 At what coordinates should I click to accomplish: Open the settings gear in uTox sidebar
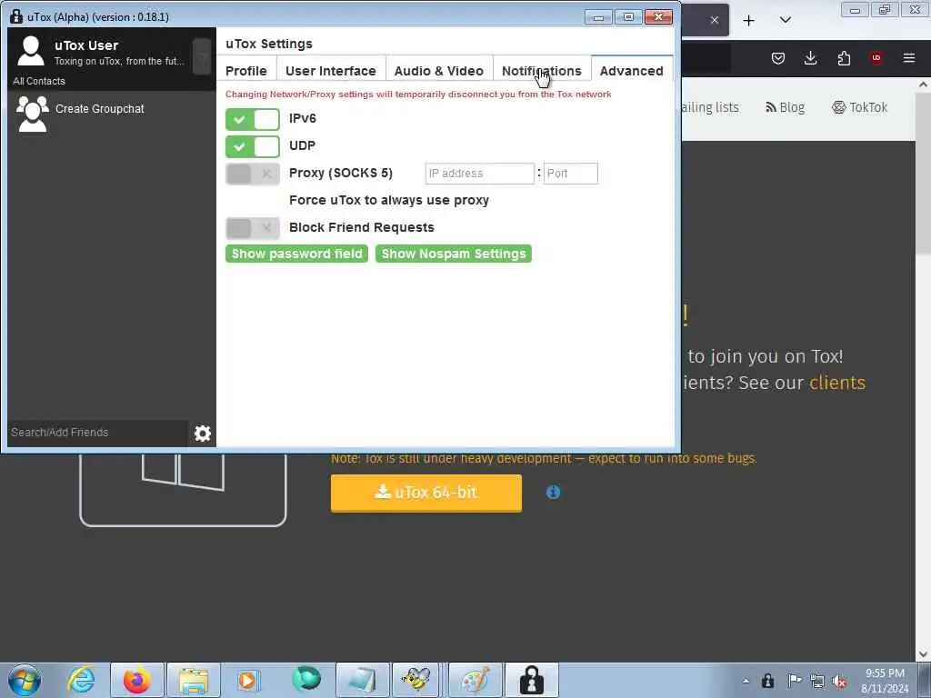pos(203,434)
